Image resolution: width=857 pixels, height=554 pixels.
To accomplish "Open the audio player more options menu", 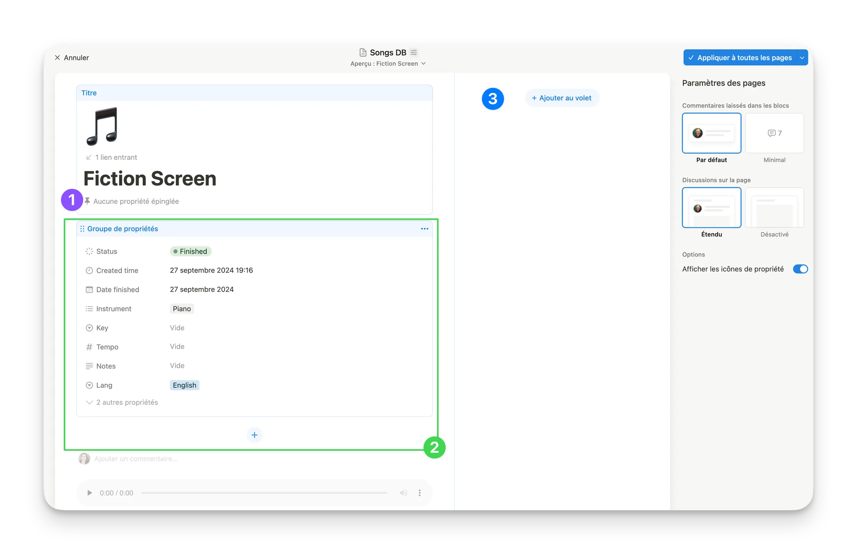I will (419, 493).
